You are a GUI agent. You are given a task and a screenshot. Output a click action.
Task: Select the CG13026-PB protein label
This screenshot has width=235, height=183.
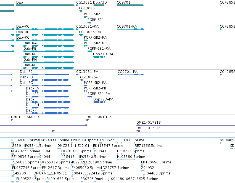click(91, 77)
